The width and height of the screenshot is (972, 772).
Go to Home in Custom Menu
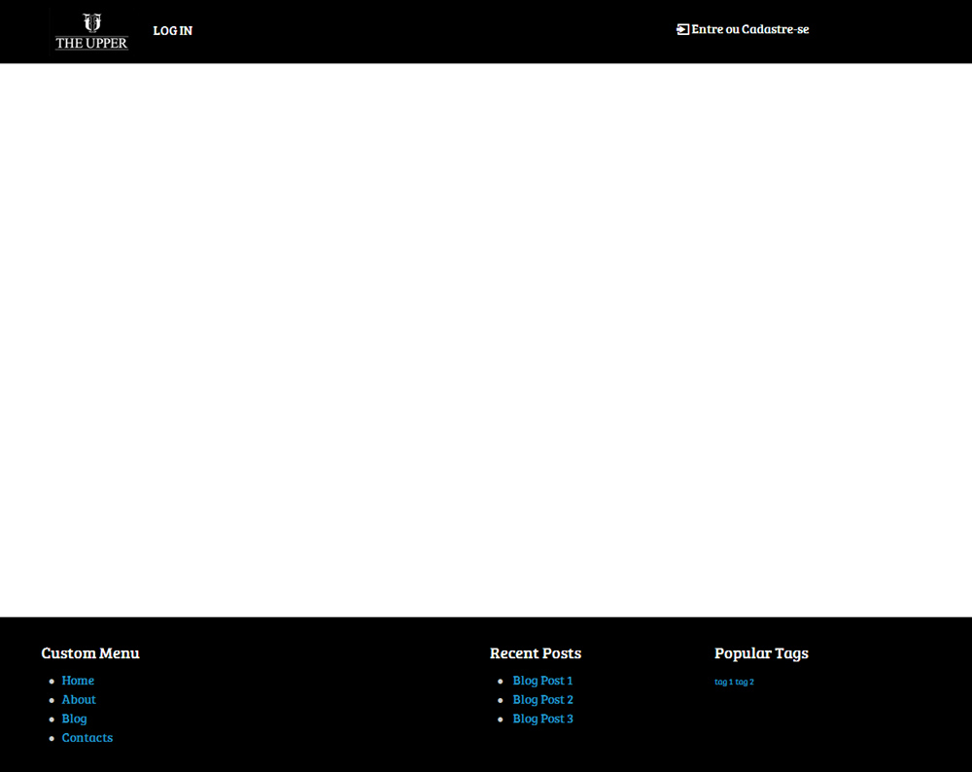(78, 681)
